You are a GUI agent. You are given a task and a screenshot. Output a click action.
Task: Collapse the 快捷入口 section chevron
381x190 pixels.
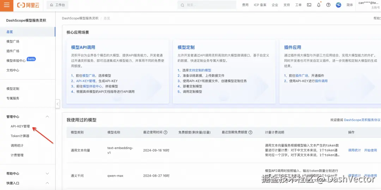coord(47,183)
